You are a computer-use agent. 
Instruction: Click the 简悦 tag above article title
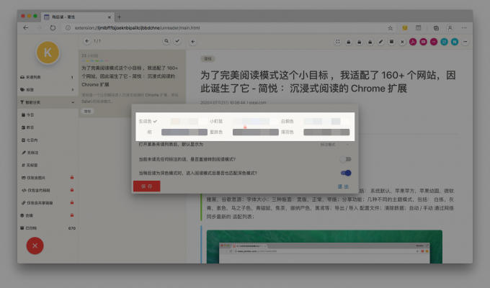[x=208, y=59]
